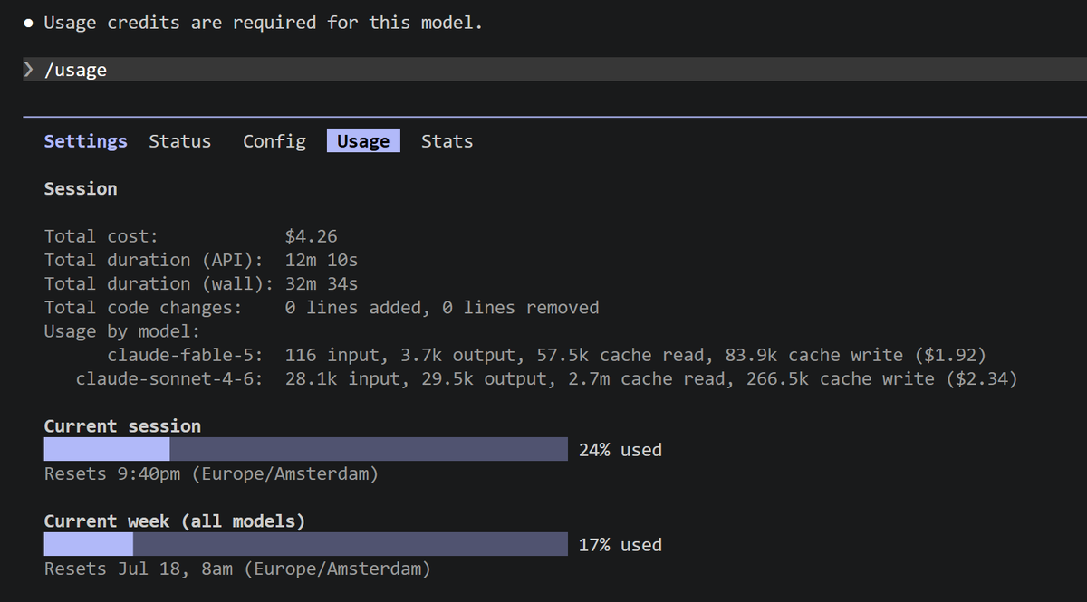Click the ($2.34) cost value

click(982, 378)
